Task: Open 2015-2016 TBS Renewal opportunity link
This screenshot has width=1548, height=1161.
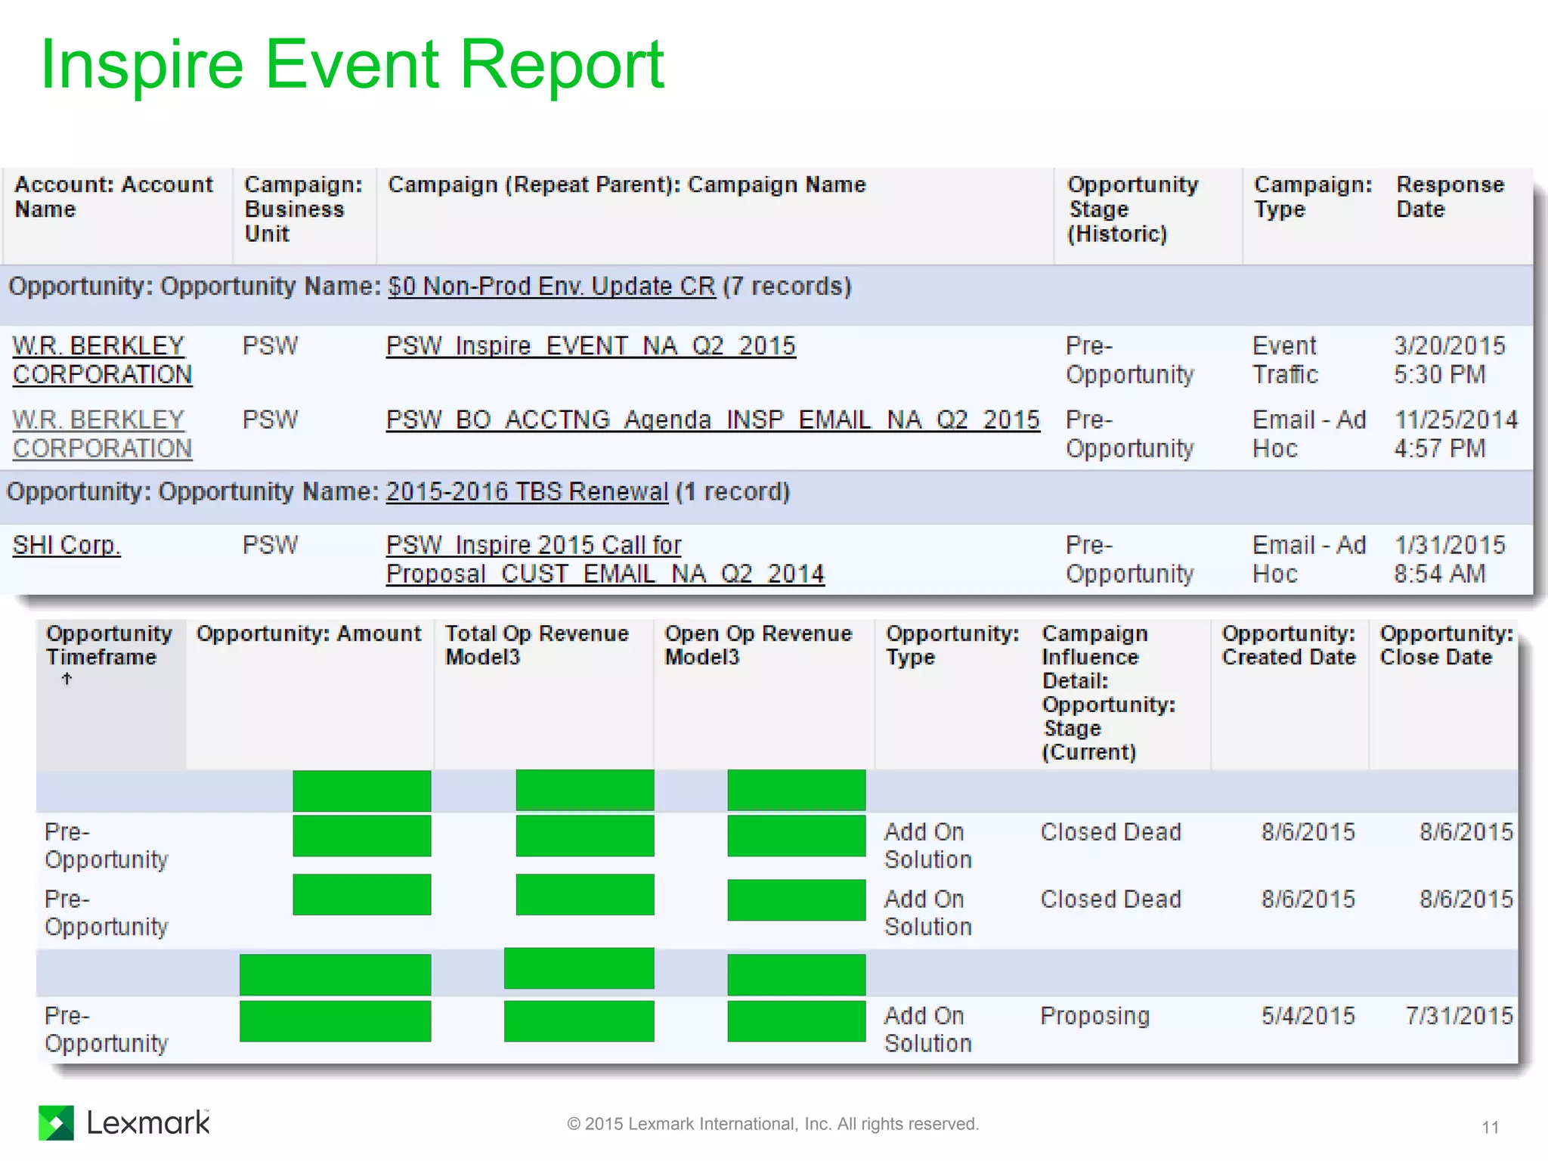Action: (x=527, y=492)
